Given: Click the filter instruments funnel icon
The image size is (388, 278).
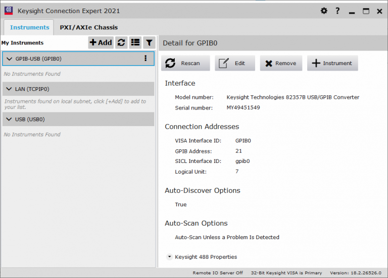Looking at the screenshot, I should coord(149,43).
